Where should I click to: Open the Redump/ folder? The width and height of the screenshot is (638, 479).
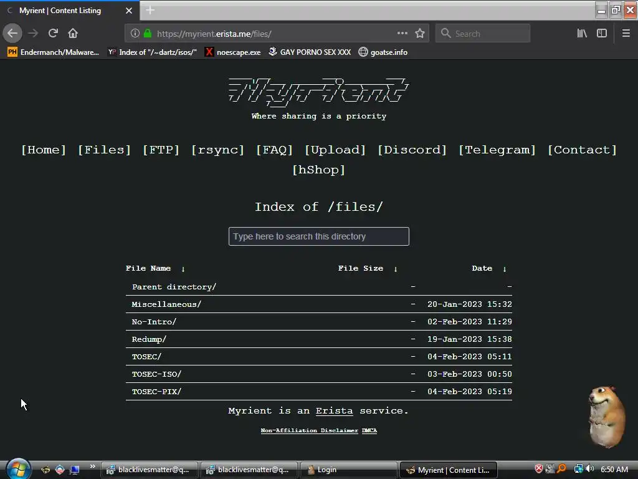(x=149, y=339)
